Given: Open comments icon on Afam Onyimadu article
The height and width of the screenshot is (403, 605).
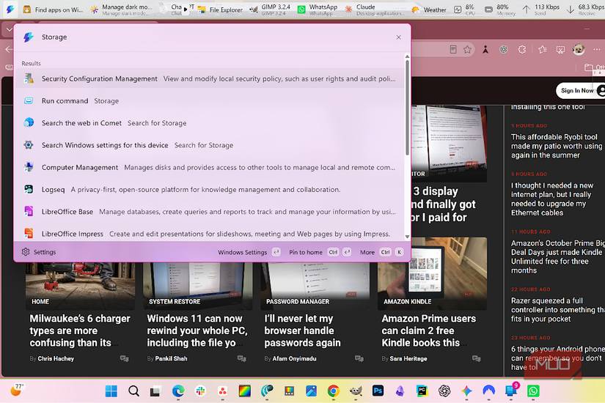Looking at the screenshot, I should (359, 358).
